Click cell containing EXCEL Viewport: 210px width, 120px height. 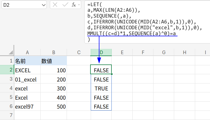27,70
